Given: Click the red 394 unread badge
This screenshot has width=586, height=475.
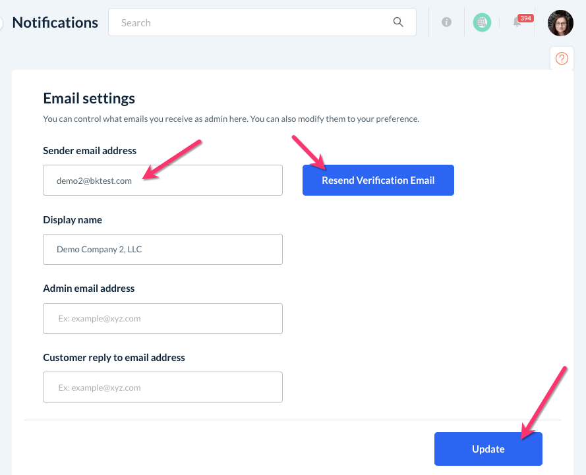Looking at the screenshot, I should coord(525,18).
